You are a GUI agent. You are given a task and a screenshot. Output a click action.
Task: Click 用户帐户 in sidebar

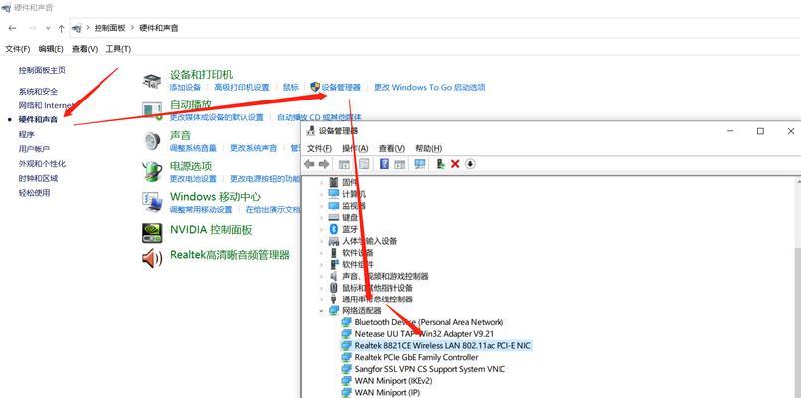pos(34,149)
